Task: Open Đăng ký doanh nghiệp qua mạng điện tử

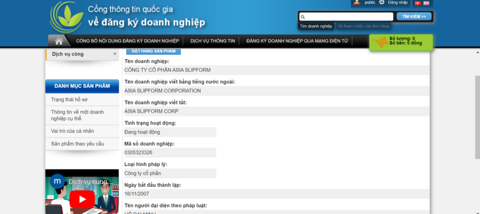Action: [x=297, y=41]
